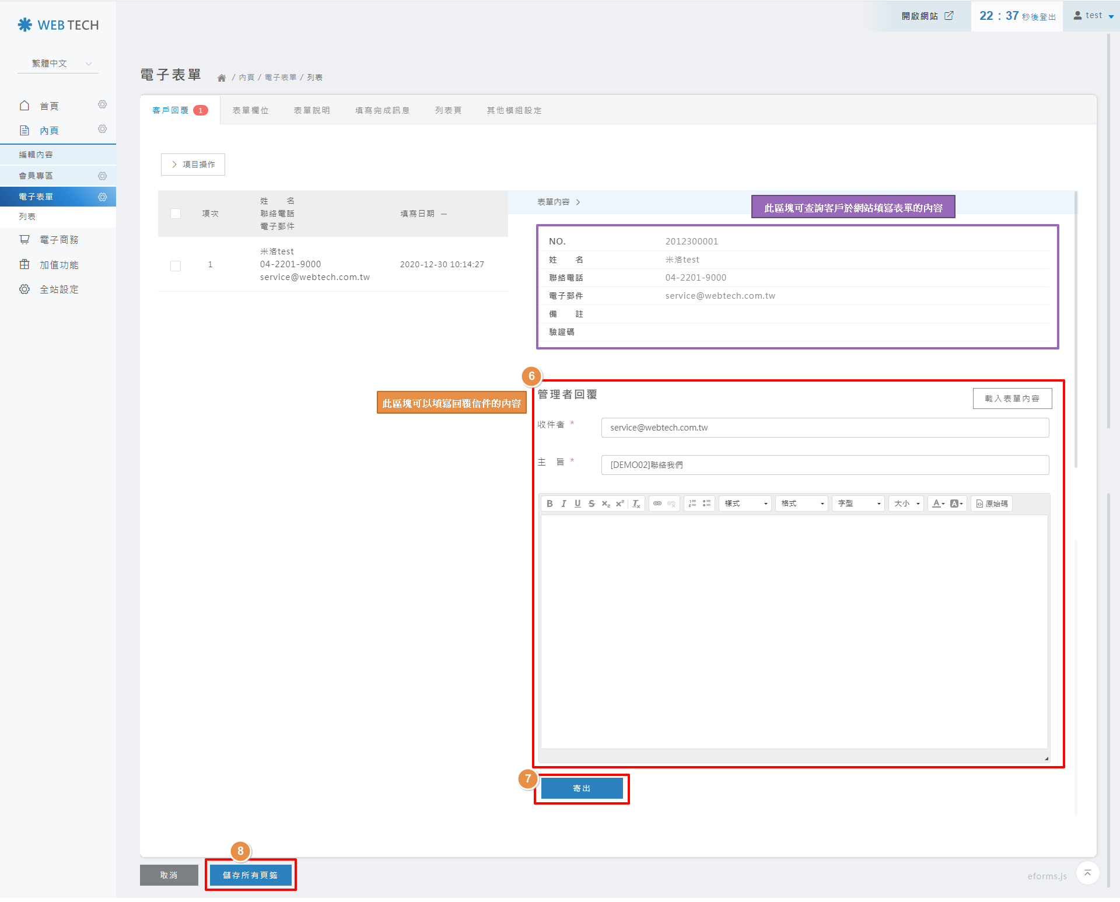The height and width of the screenshot is (902, 1120).
Task: Click the 寄出 send button
Action: pos(582,788)
